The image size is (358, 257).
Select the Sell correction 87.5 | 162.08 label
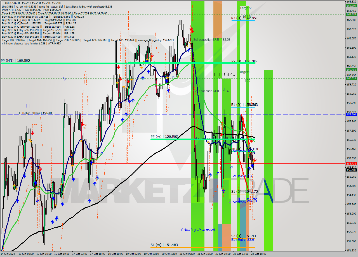point(211,40)
